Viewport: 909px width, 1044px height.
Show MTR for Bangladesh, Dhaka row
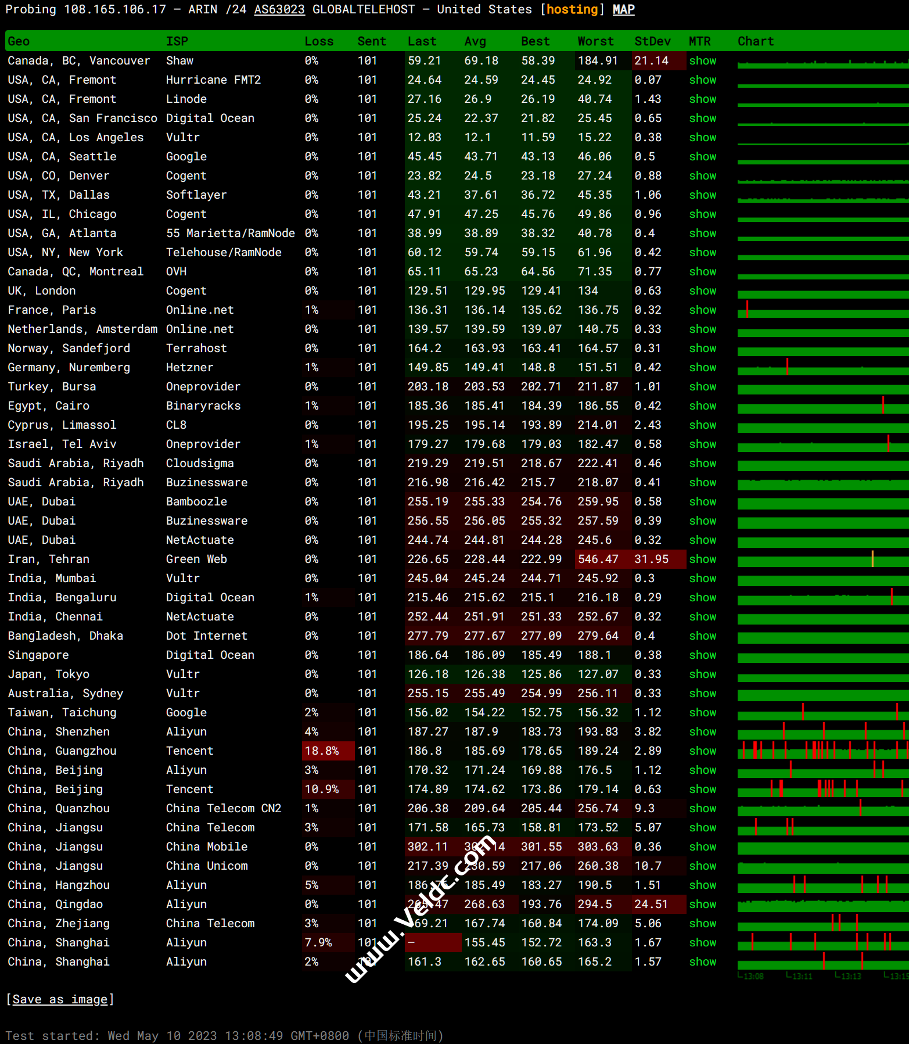702,636
